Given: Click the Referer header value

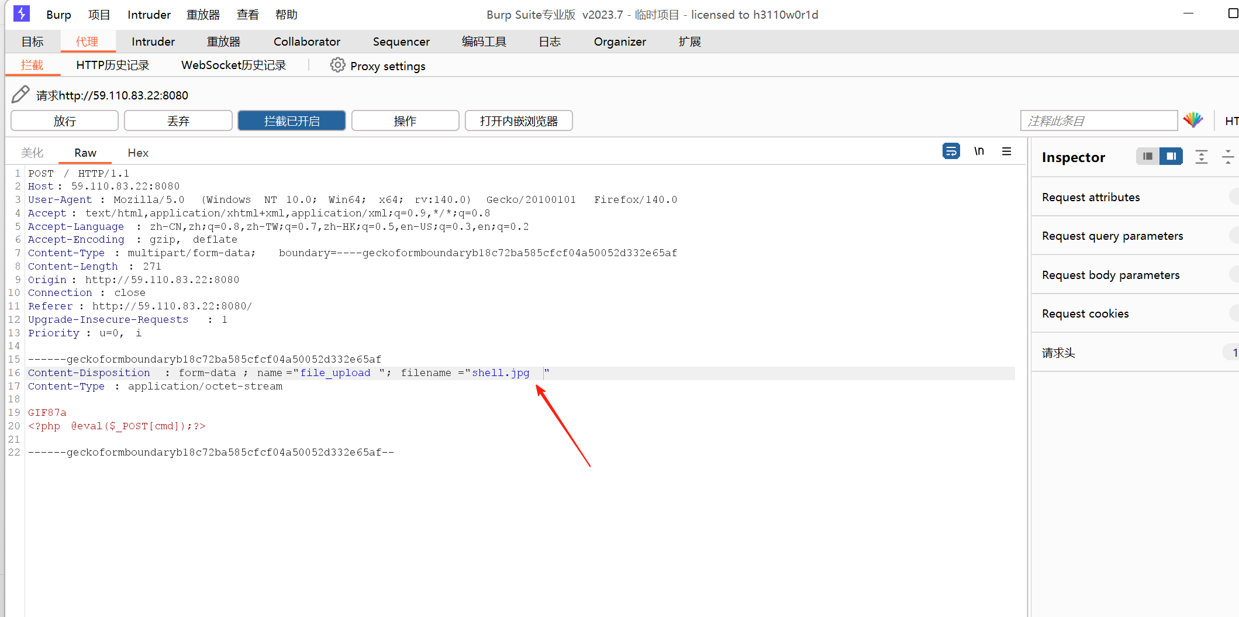Looking at the screenshot, I should point(172,306).
